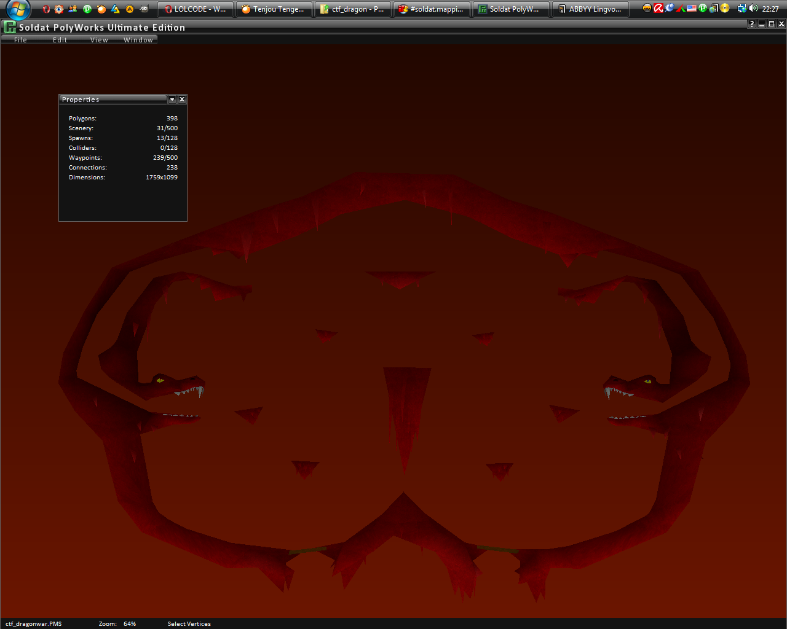Viewport: 787px width, 629px height.
Task: Open the File menu
Action: [x=20, y=40]
